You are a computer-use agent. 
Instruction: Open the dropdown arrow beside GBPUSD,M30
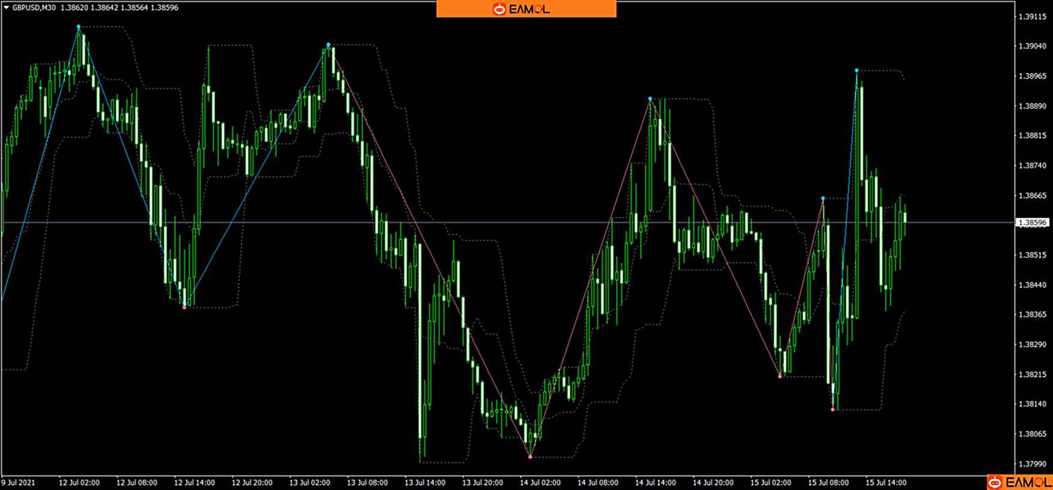click(7, 8)
